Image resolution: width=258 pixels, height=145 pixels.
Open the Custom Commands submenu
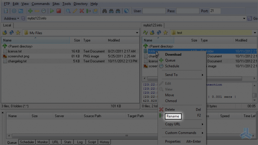point(182,133)
